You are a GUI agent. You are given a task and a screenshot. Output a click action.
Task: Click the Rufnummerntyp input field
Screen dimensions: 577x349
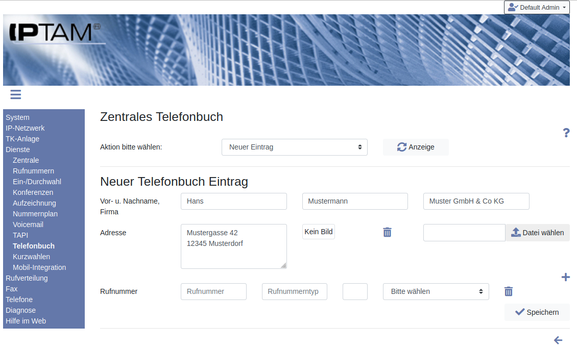coord(294,291)
